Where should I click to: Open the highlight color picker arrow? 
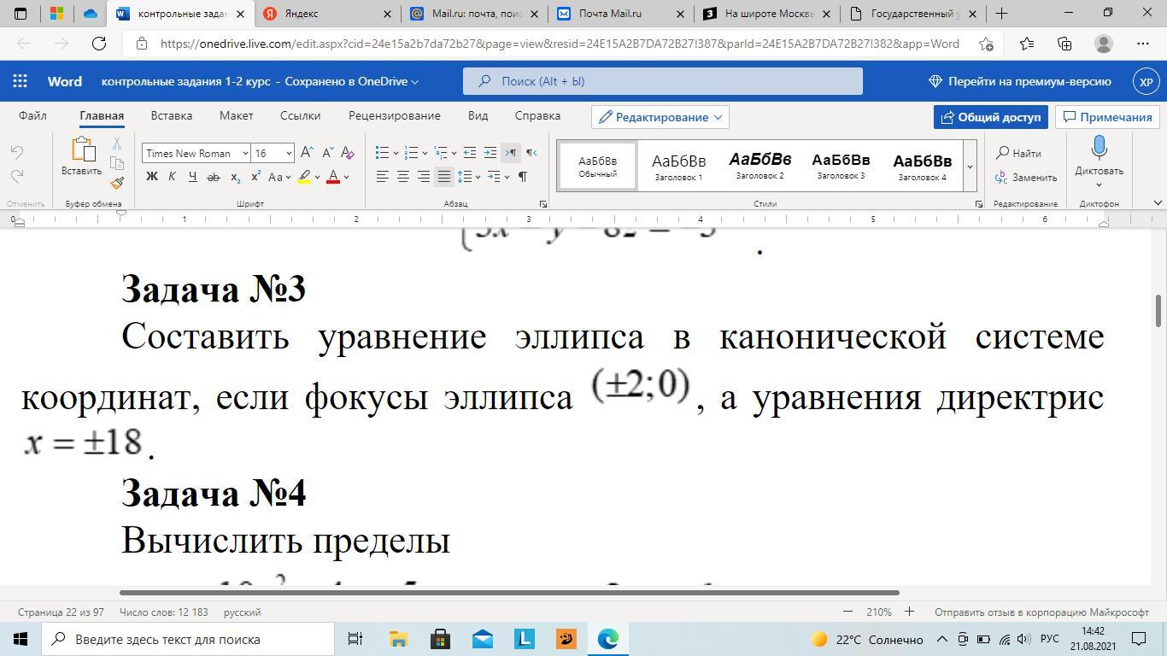click(x=317, y=177)
